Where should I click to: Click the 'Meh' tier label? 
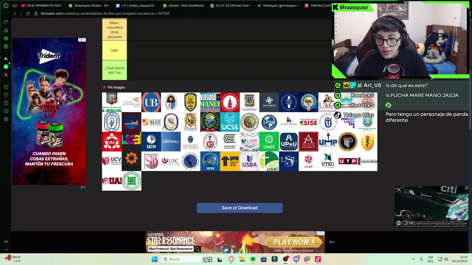pyautogui.click(x=114, y=50)
